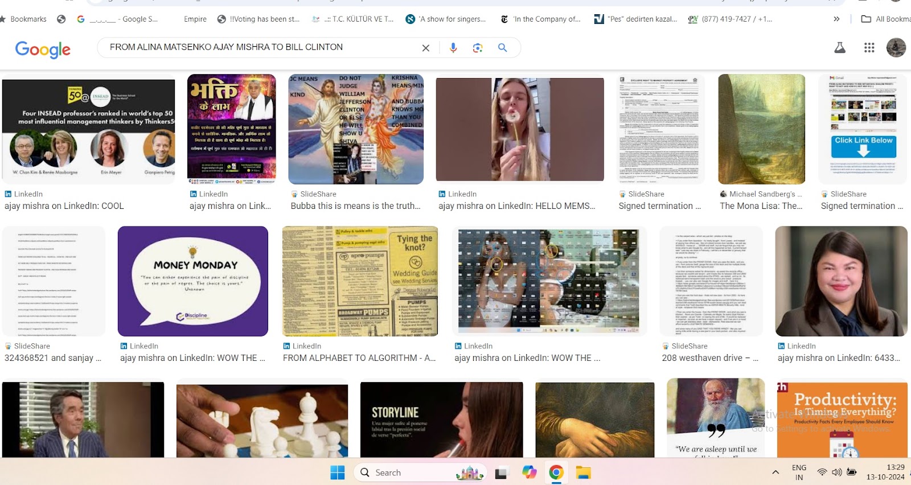The height and width of the screenshot is (485, 911).
Task: Start voice search with microphone
Action: pos(453,48)
